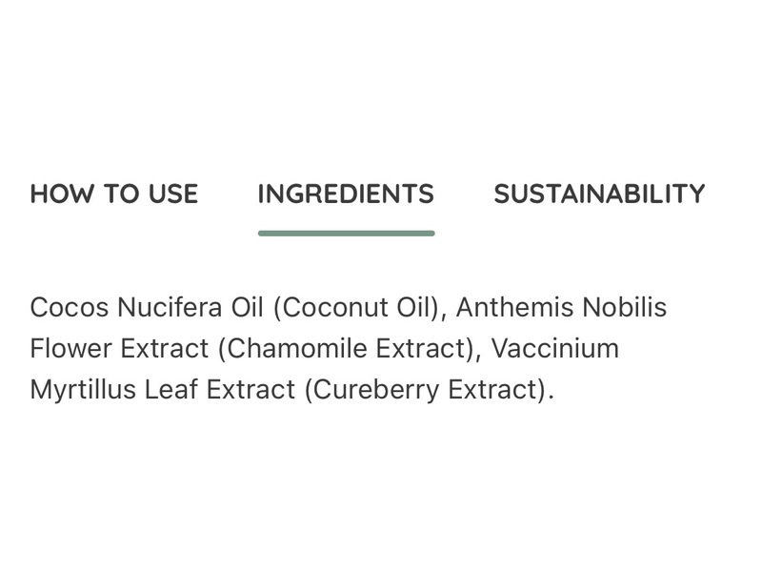Click "Extract" following the word Flower

tap(162, 349)
